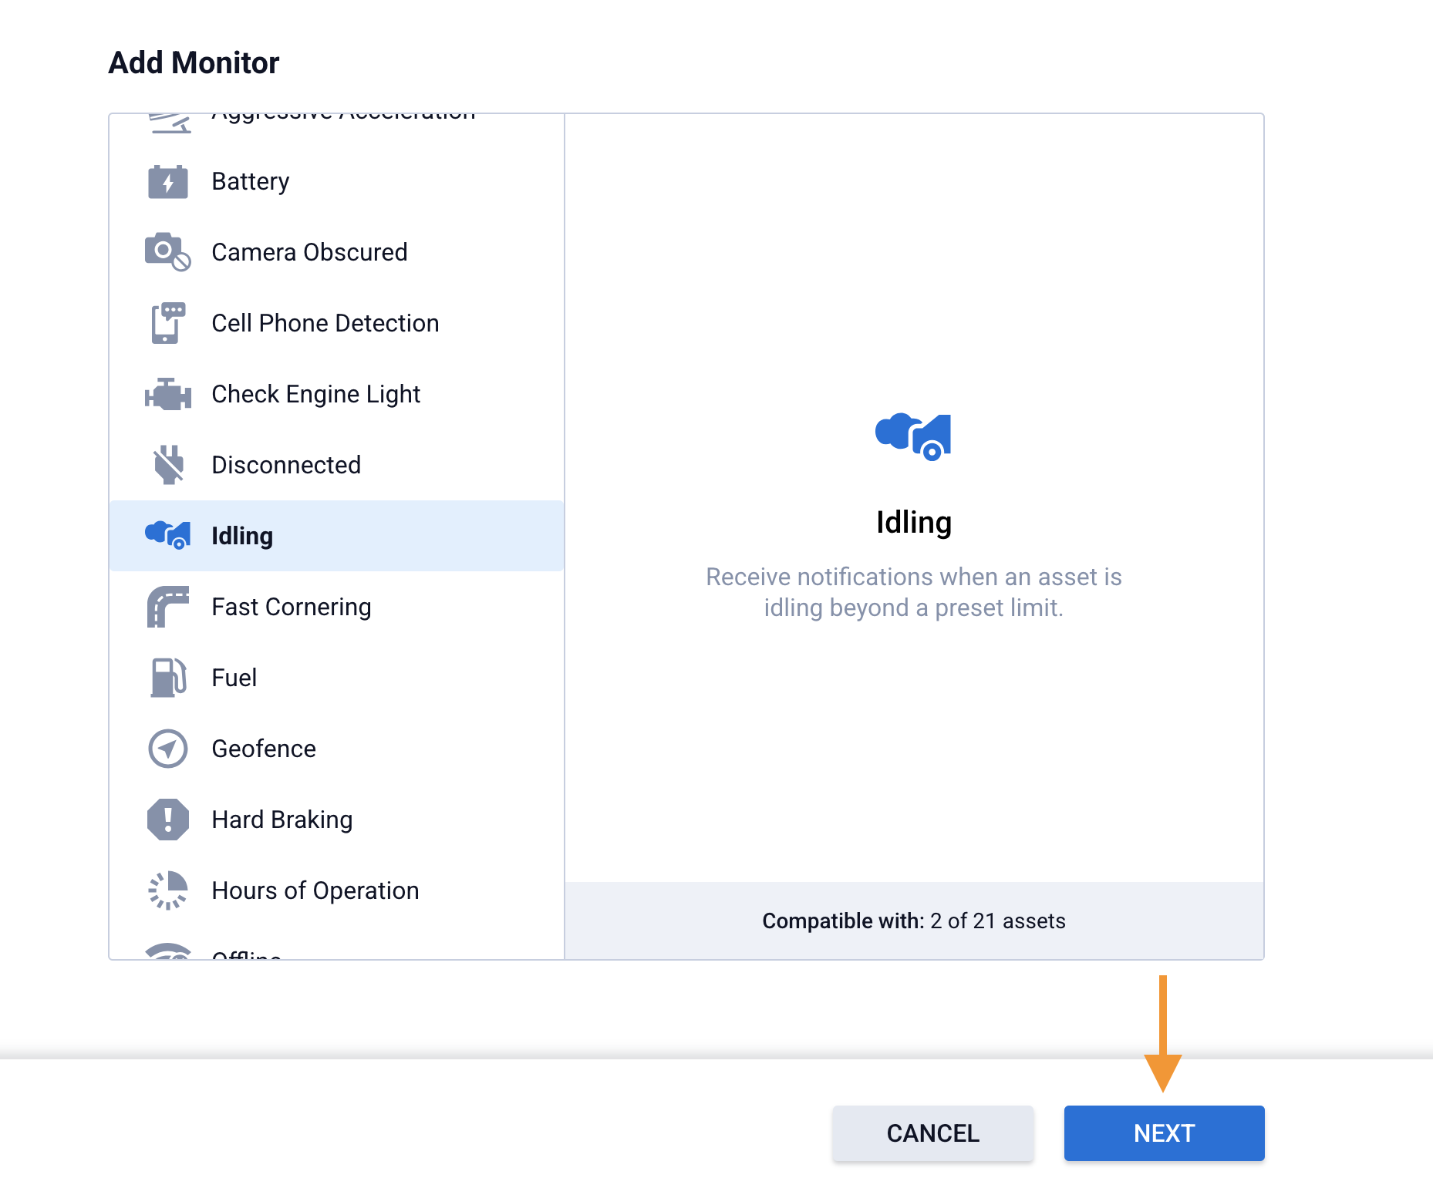Select Geofence from the monitor list
Viewport: 1433px width, 1195px height.
coord(263,749)
